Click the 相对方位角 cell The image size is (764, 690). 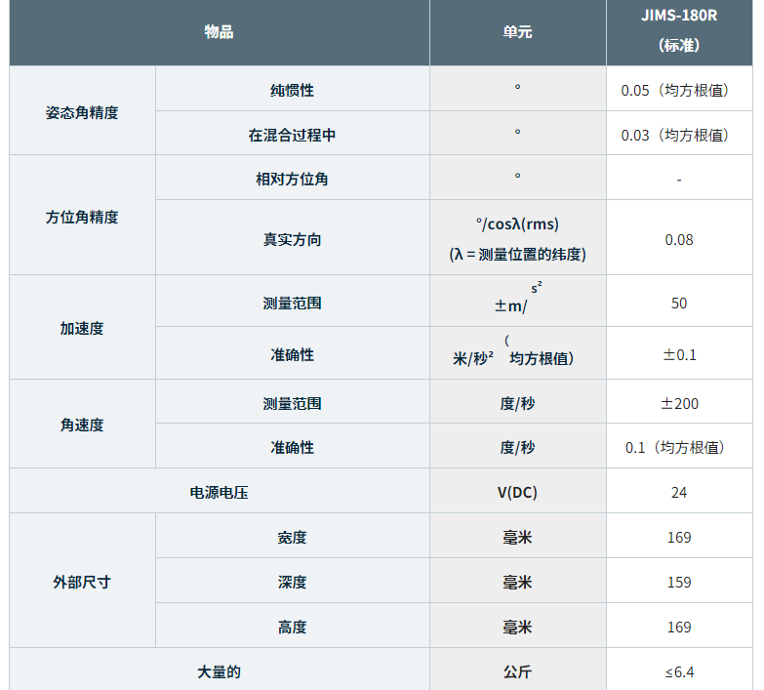(293, 178)
